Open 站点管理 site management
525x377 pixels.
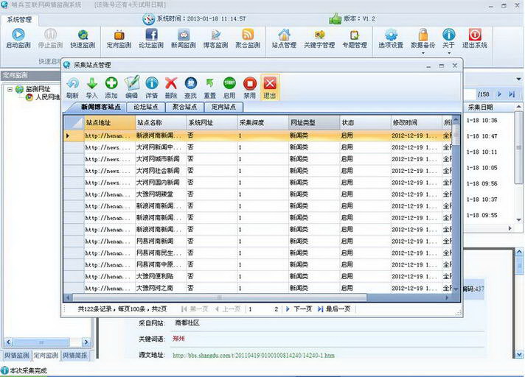(x=284, y=38)
